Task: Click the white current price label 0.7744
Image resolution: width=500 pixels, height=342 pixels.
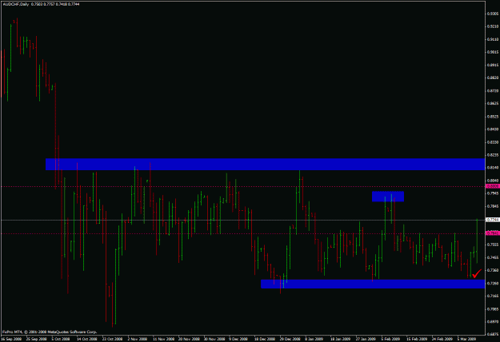Action: [492, 220]
